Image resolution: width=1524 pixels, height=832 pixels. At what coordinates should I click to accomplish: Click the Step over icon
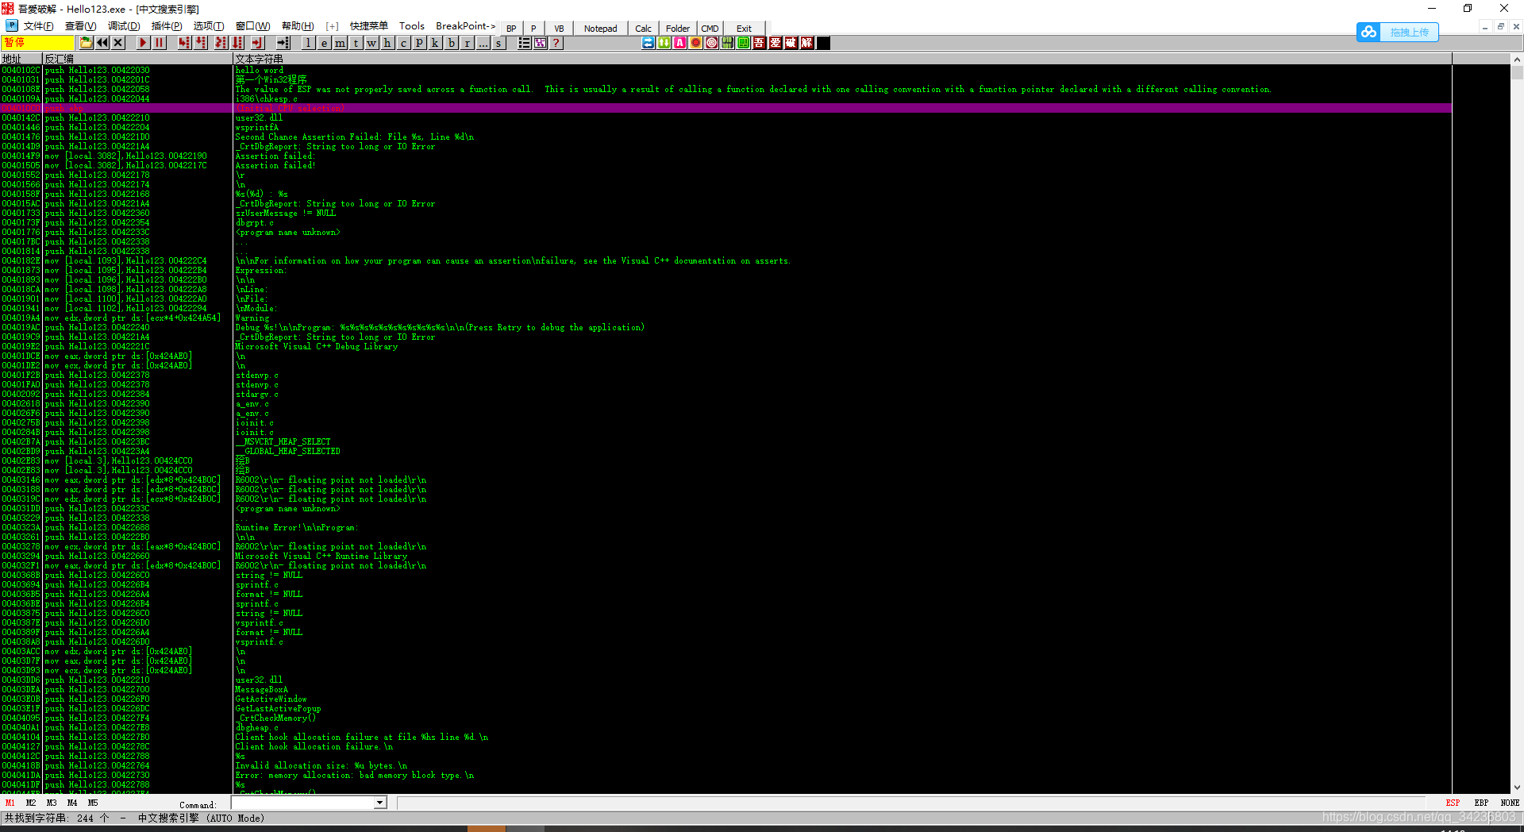pyautogui.click(x=201, y=43)
